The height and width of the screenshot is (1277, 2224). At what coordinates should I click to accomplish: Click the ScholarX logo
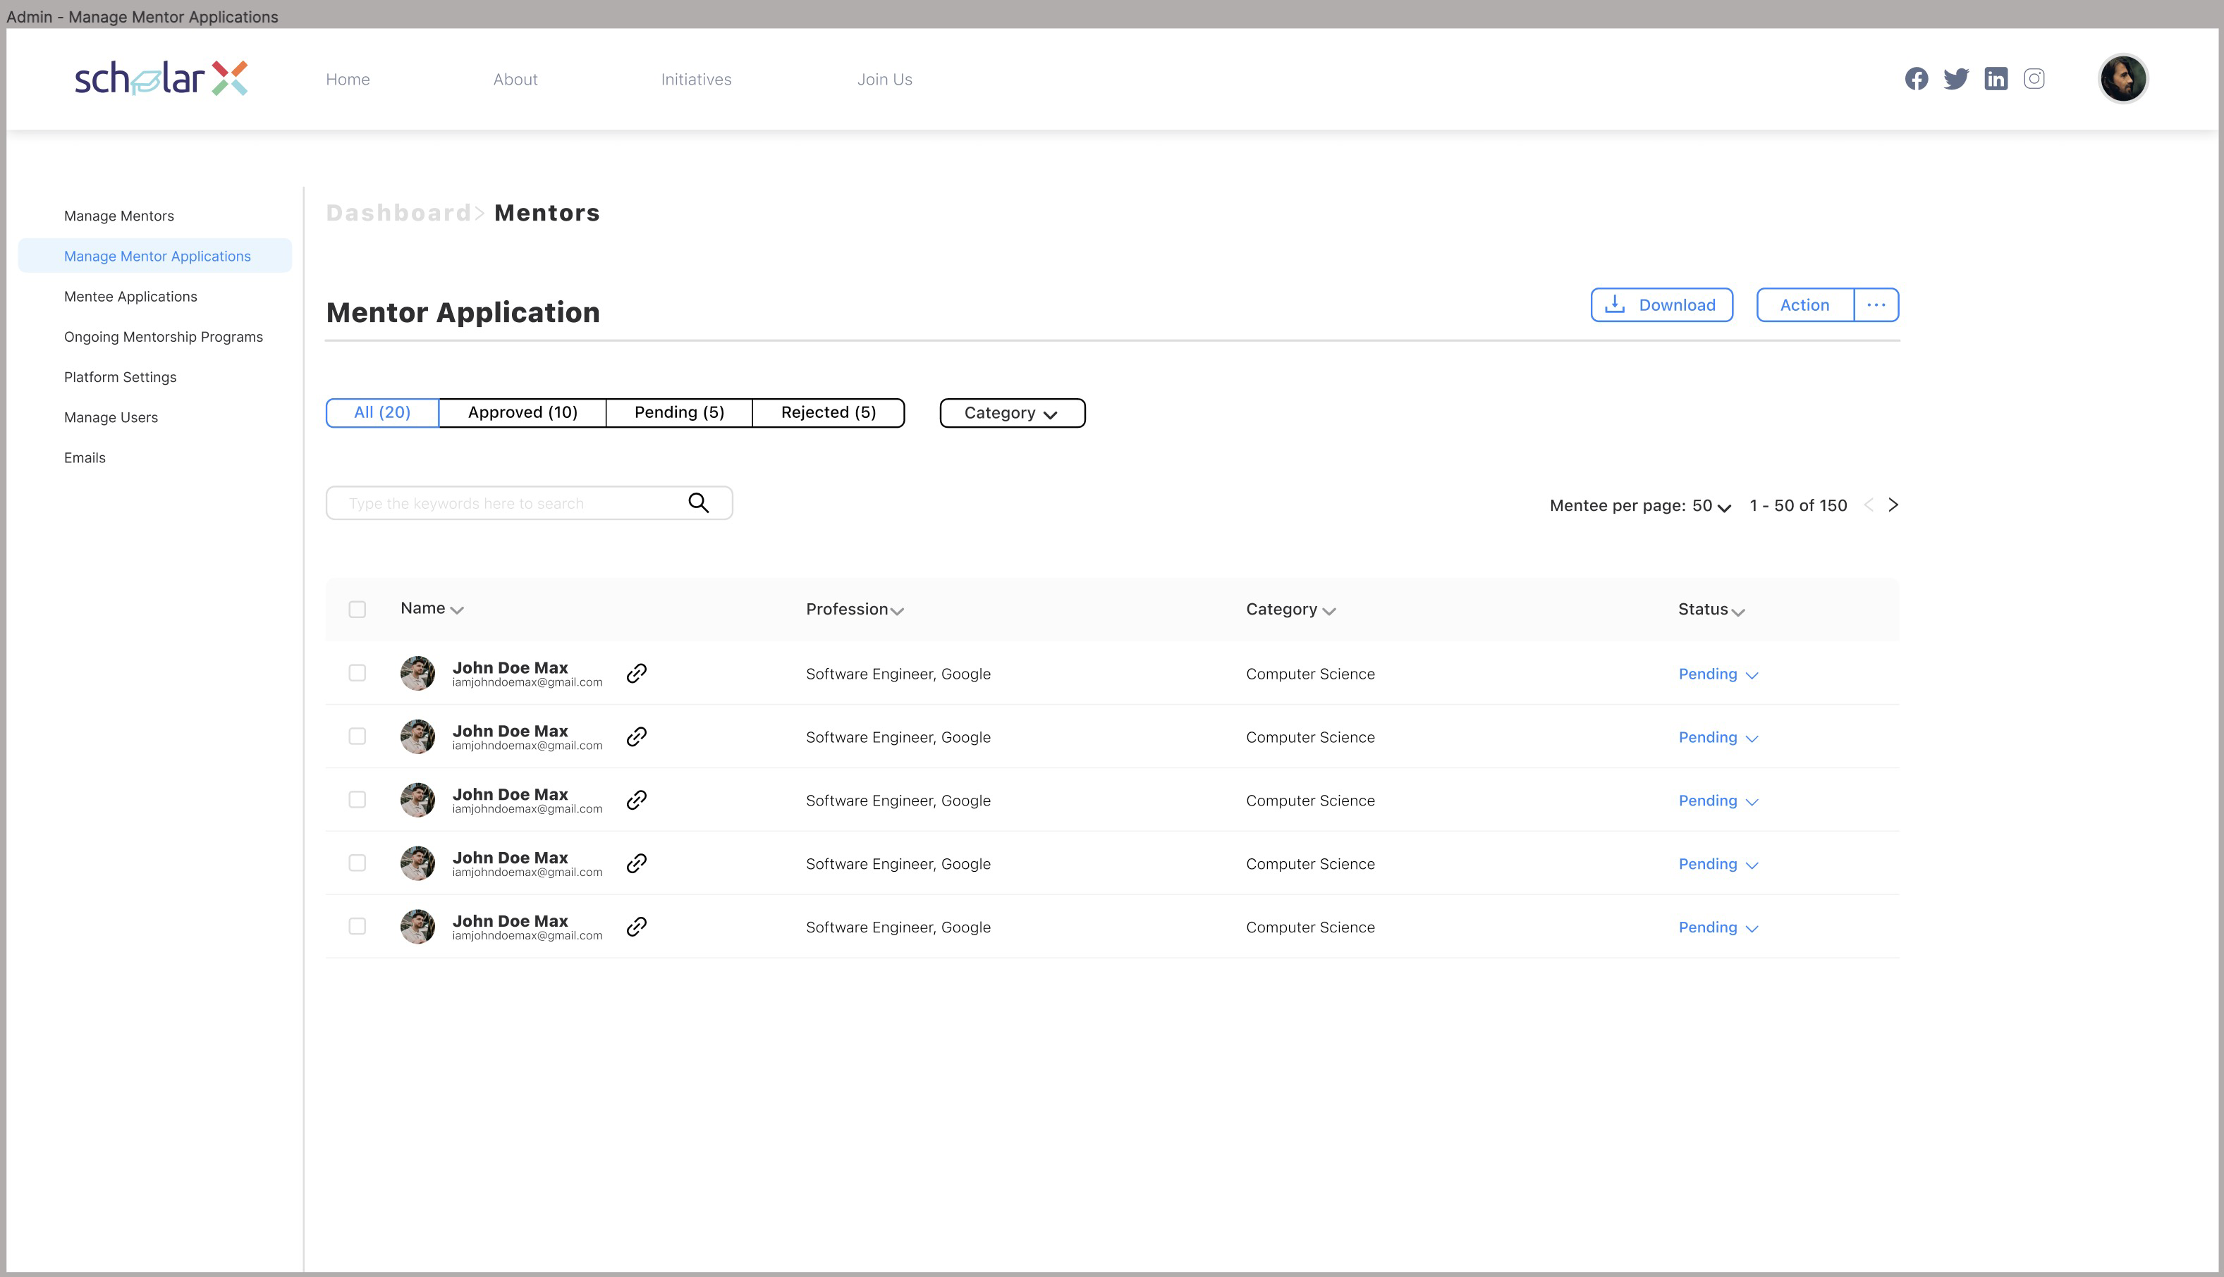click(x=161, y=78)
